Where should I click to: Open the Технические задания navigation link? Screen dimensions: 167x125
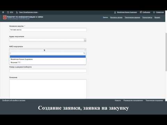(x=132, y=17)
